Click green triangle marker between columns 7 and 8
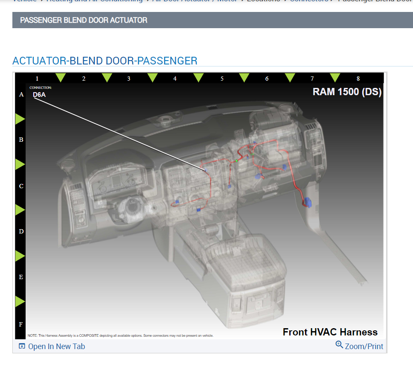The image size is (413, 370). pos(335,78)
